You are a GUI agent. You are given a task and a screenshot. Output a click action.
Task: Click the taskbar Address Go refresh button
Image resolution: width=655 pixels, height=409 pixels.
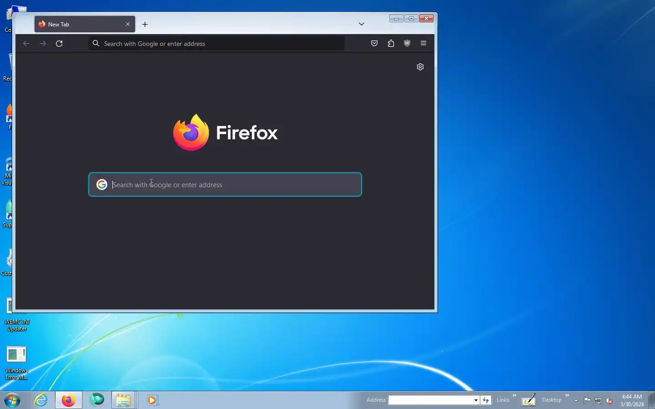click(486, 400)
